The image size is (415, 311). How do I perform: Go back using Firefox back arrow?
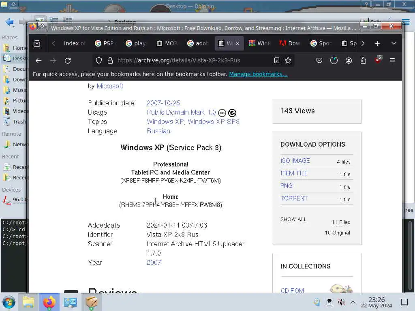[x=39, y=61]
